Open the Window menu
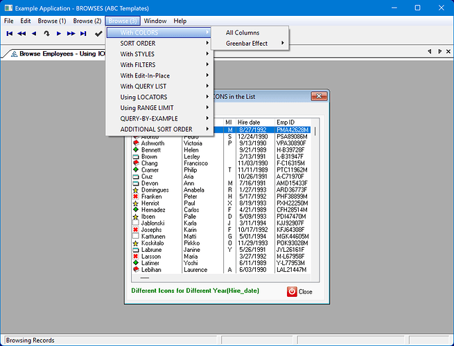The height and width of the screenshot is (346, 454). pos(155,21)
